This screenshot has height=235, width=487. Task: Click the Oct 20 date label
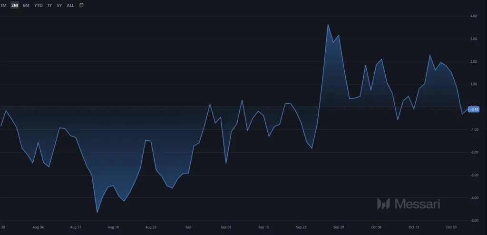(x=451, y=227)
